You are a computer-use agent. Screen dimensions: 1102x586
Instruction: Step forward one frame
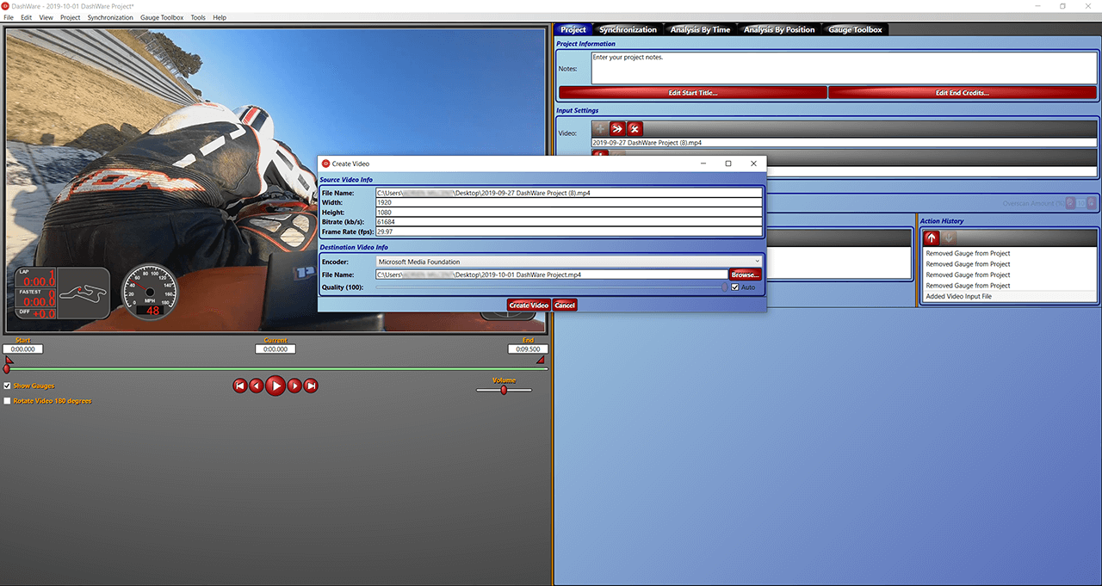coord(294,386)
